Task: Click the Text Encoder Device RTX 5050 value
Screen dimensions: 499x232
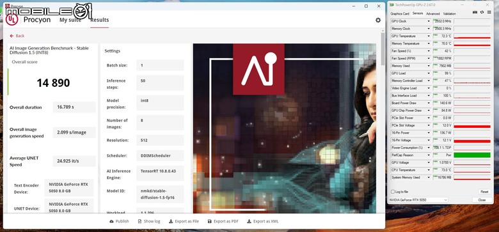Action: pos(69,187)
